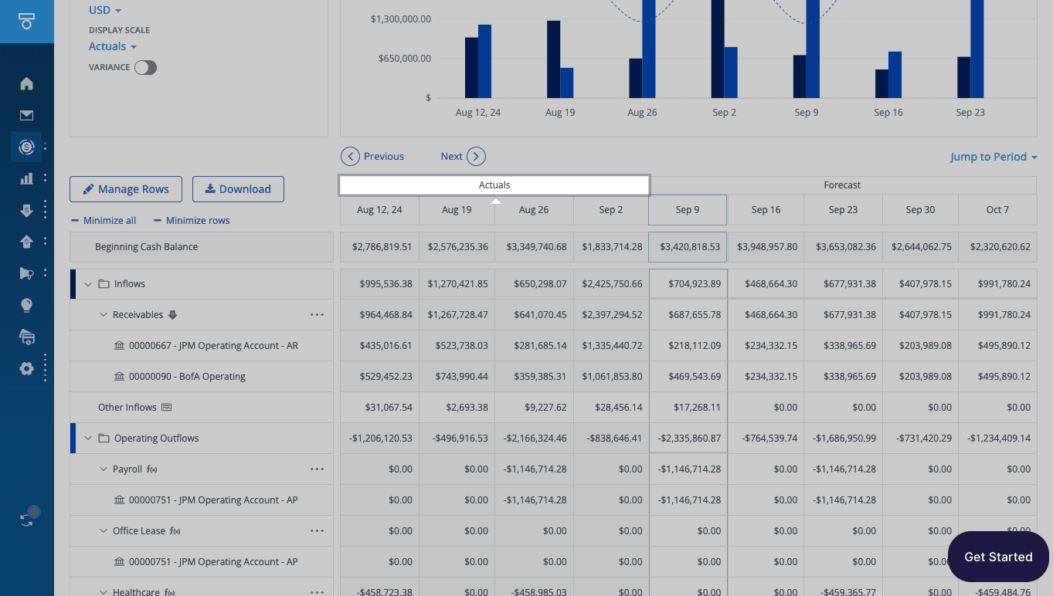
Task: Click the Download button
Action: pos(238,189)
